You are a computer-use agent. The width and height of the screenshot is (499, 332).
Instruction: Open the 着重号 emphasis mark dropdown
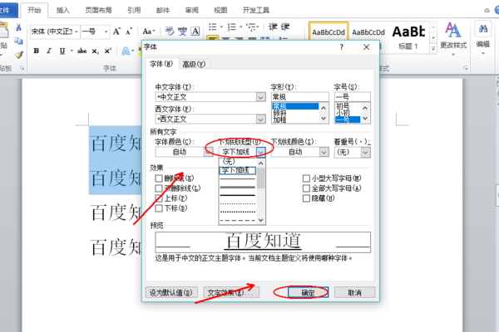pos(365,153)
